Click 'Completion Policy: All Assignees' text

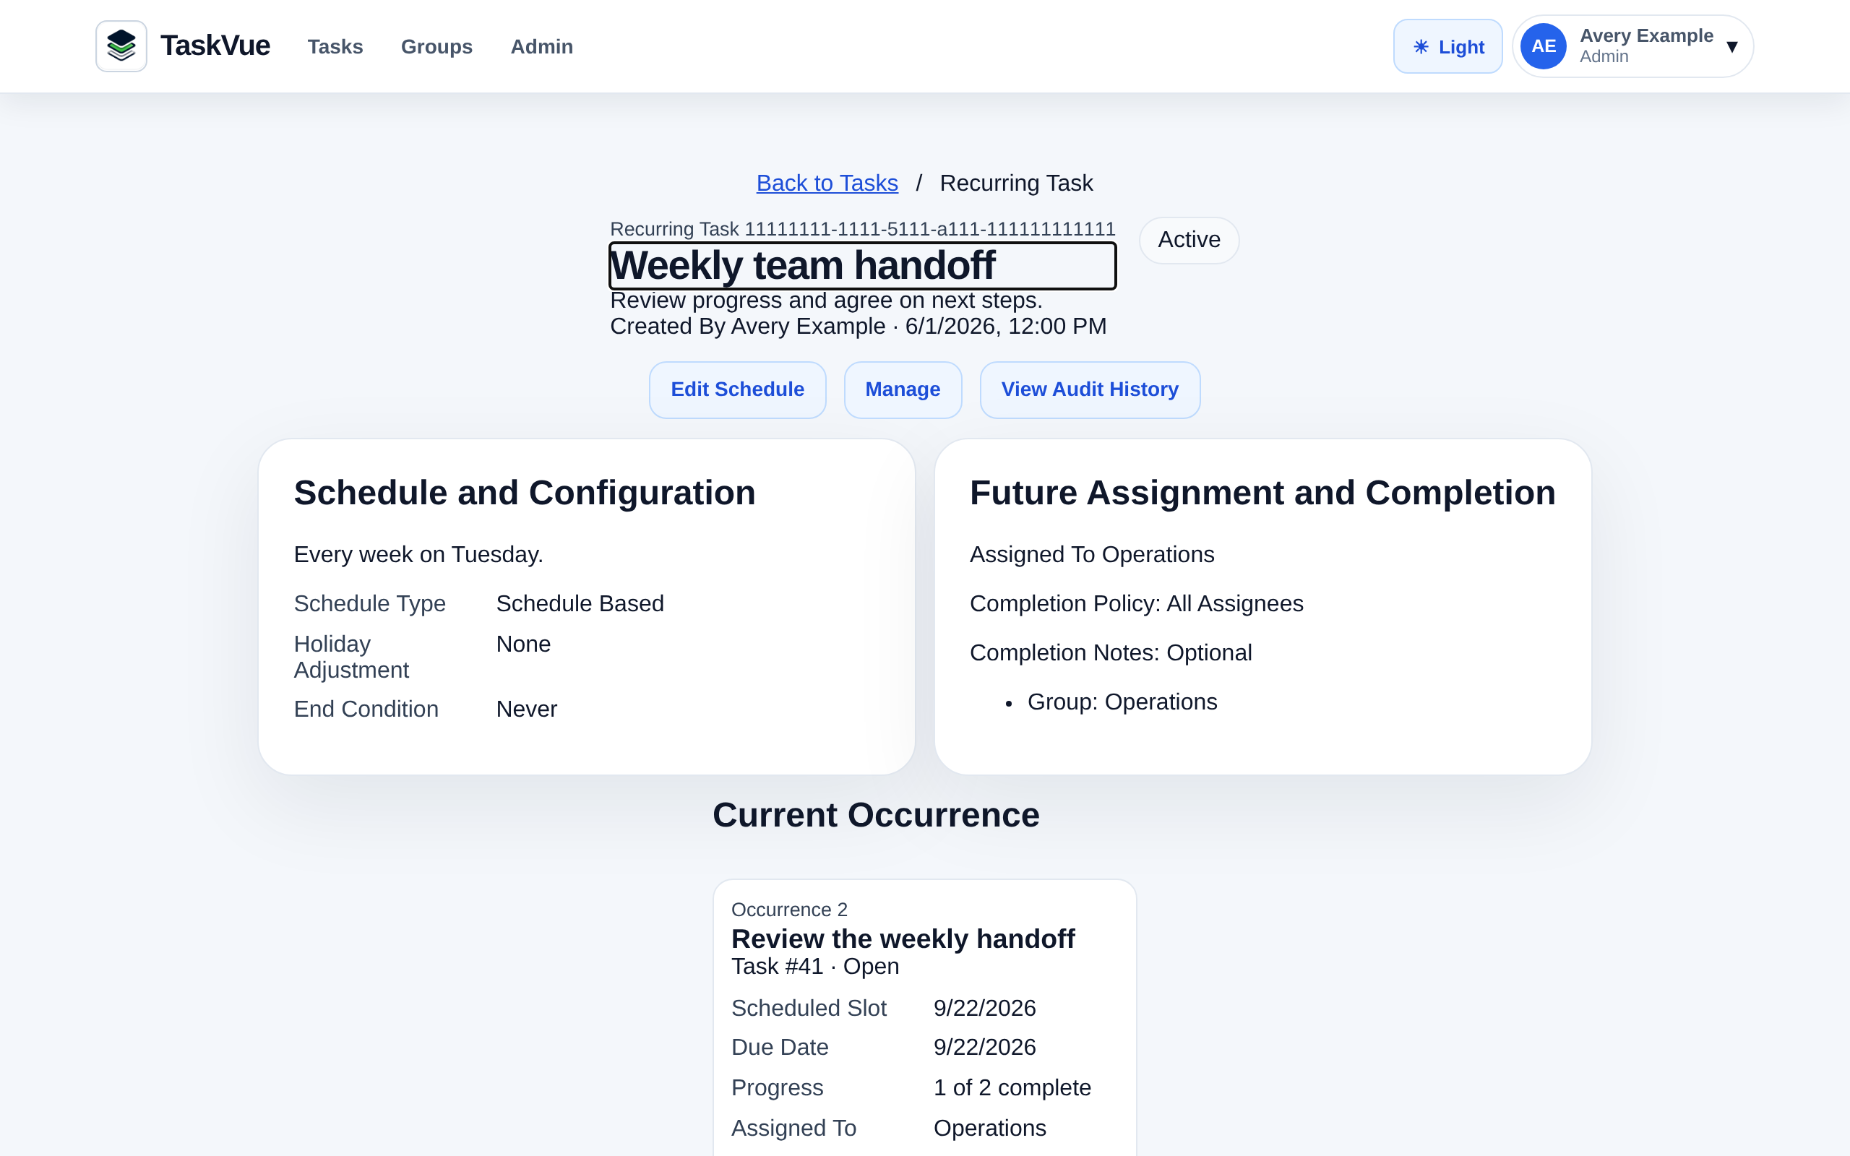1136,603
